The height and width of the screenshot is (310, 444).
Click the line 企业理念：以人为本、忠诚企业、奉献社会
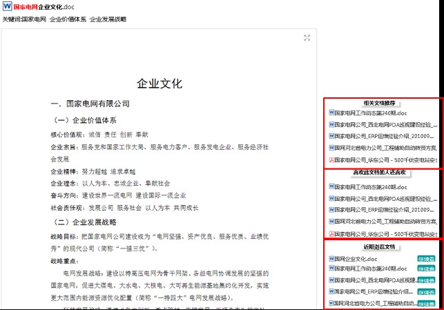pyautogui.click(x=110, y=184)
